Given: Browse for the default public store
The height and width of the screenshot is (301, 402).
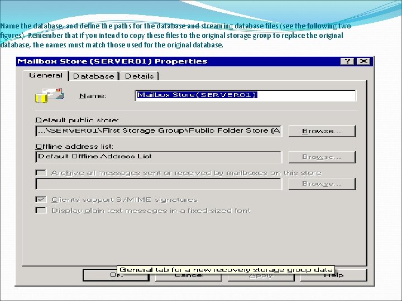Looking at the screenshot, I should (x=322, y=131).
